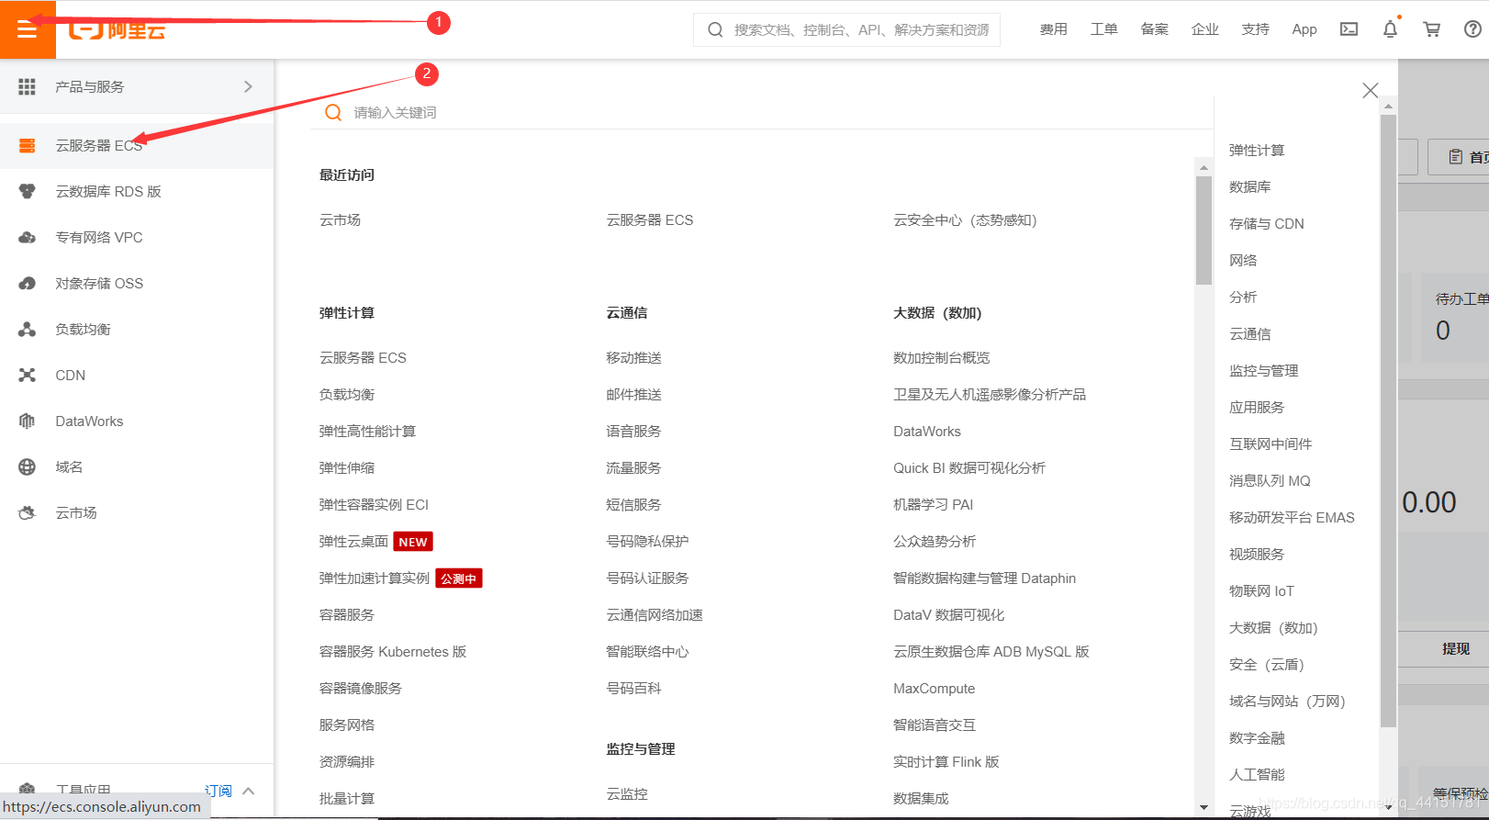Jump to 人工智能 category
This screenshot has height=820, width=1489.
tap(1257, 774)
